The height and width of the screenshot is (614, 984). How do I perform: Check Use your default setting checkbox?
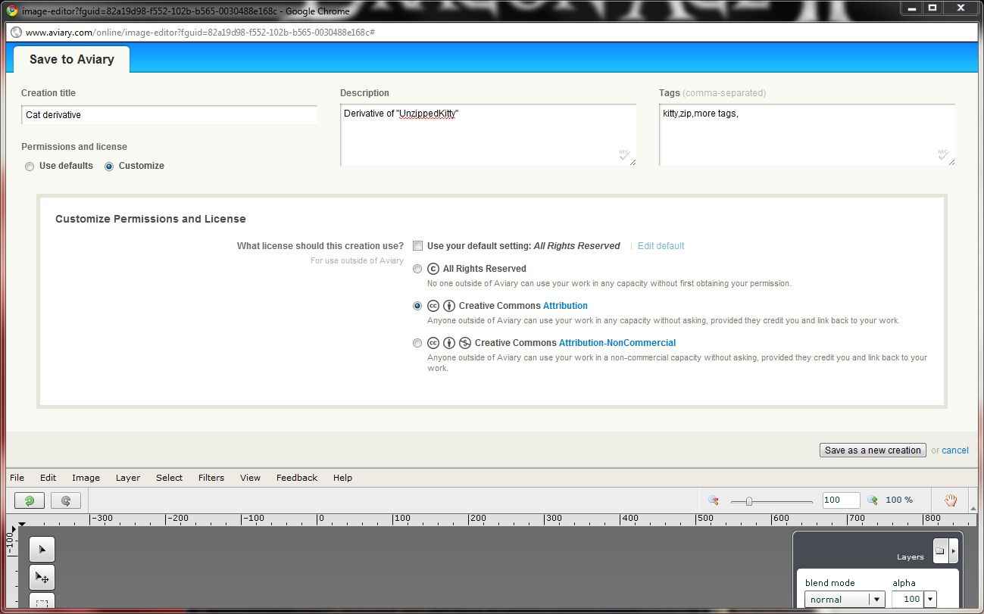[x=417, y=246]
